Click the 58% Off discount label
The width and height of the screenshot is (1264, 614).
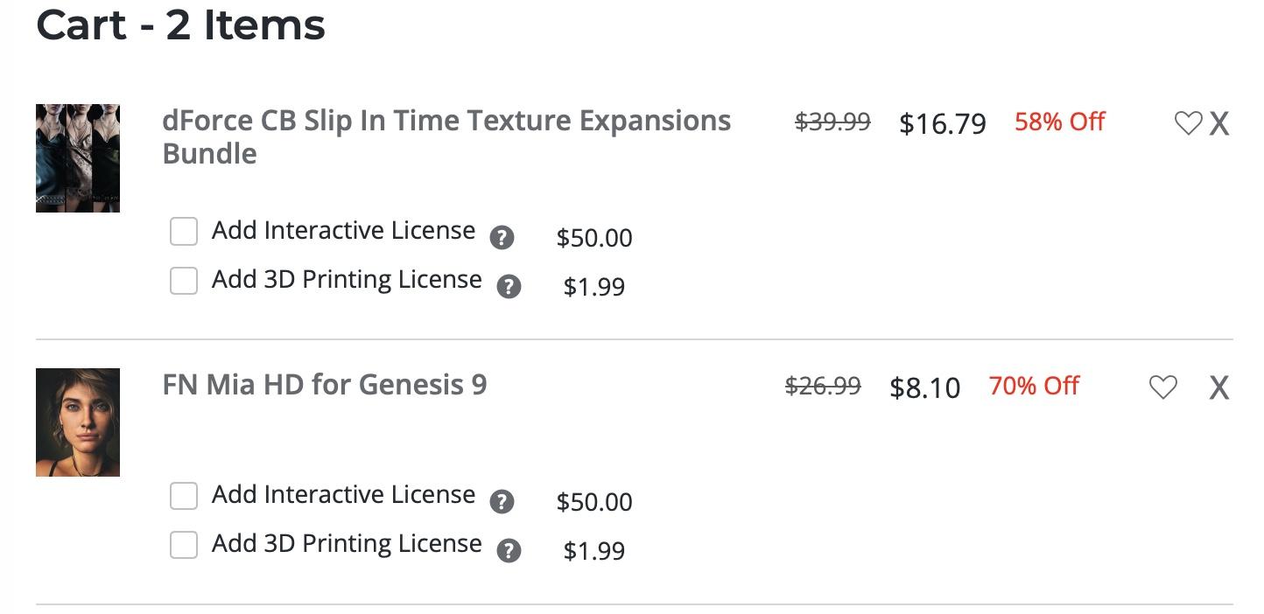coord(1059,122)
